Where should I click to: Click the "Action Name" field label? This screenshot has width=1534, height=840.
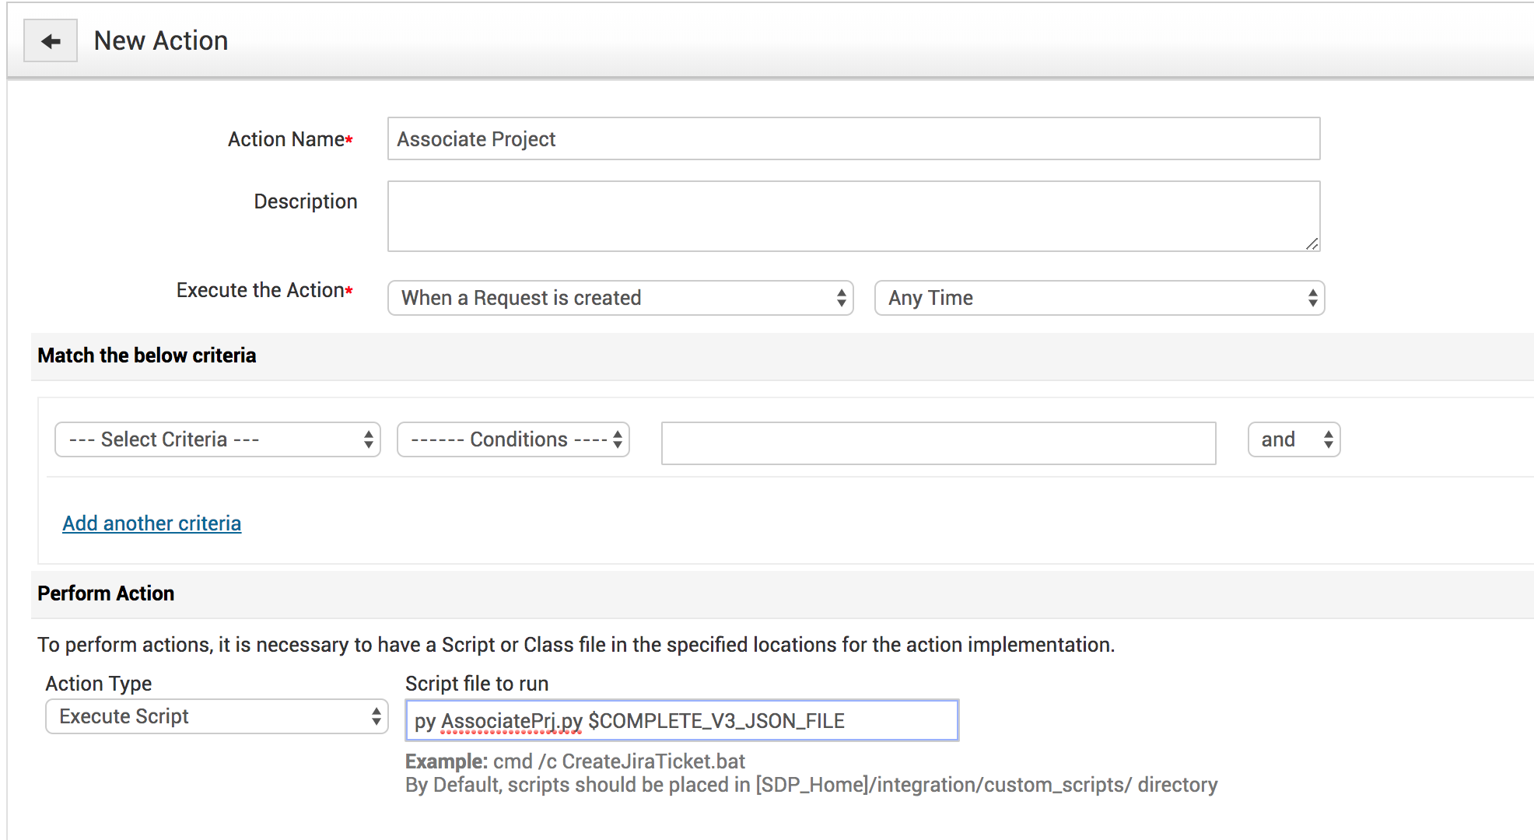[285, 139]
